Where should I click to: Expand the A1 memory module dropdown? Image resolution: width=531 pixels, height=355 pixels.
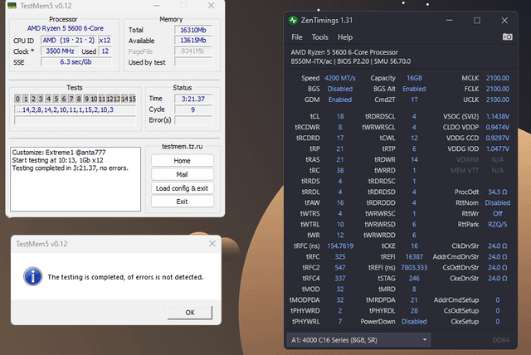pos(358,340)
